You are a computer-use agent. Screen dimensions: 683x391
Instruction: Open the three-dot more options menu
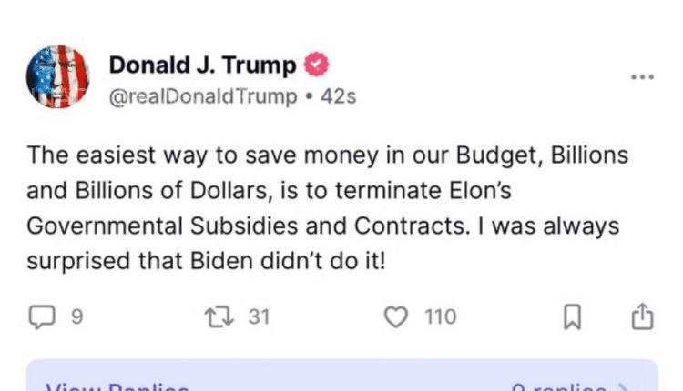(x=642, y=76)
